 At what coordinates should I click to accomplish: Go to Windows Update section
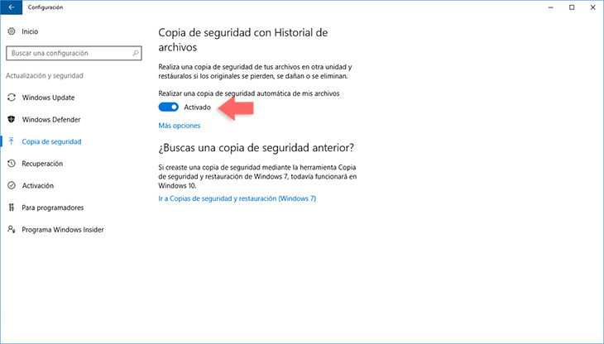click(x=48, y=98)
